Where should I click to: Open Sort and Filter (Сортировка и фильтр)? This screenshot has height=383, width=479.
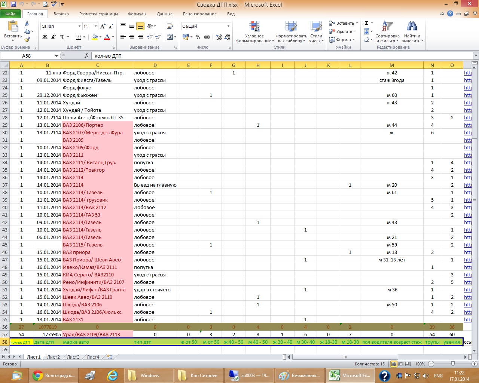[387, 32]
